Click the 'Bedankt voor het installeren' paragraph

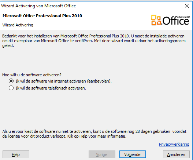(x=94, y=41)
